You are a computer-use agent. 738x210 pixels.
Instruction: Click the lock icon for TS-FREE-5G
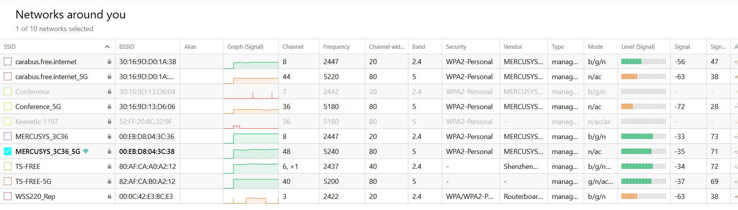(109, 182)
